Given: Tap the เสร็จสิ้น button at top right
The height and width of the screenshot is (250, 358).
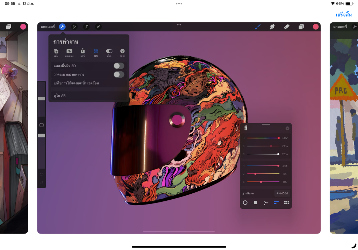Looking at the screenshot, I should 343,15.
